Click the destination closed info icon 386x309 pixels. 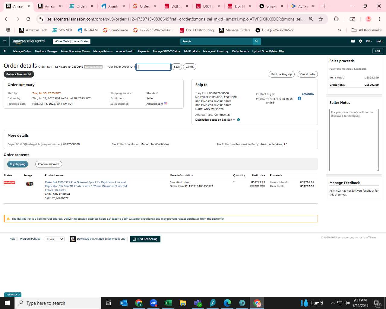pos(238,120)
